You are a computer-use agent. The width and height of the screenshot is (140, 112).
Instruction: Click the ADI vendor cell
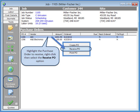coord(32,37)
